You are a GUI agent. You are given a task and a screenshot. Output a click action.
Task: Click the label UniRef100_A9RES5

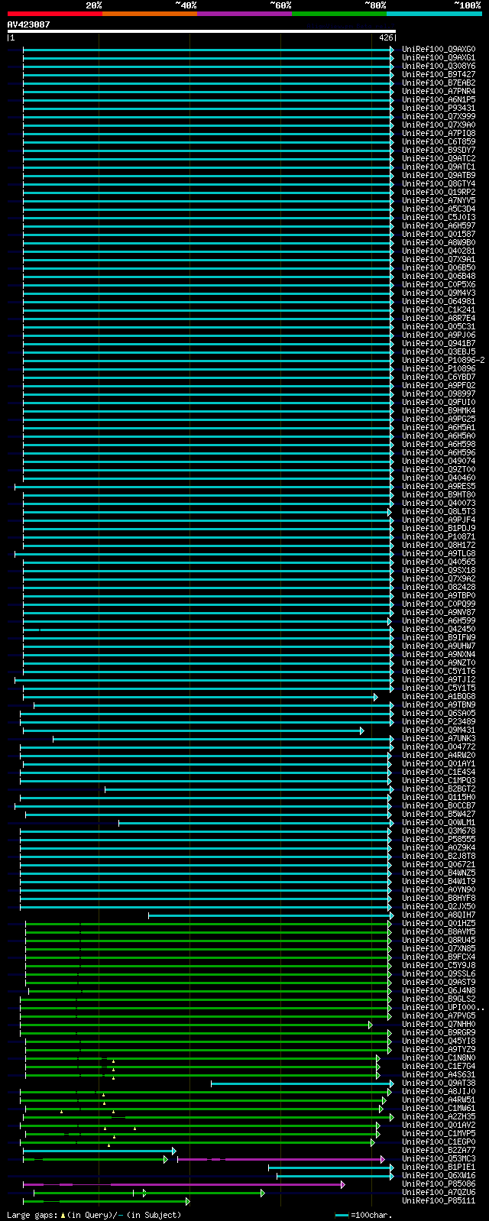[439, 487]
